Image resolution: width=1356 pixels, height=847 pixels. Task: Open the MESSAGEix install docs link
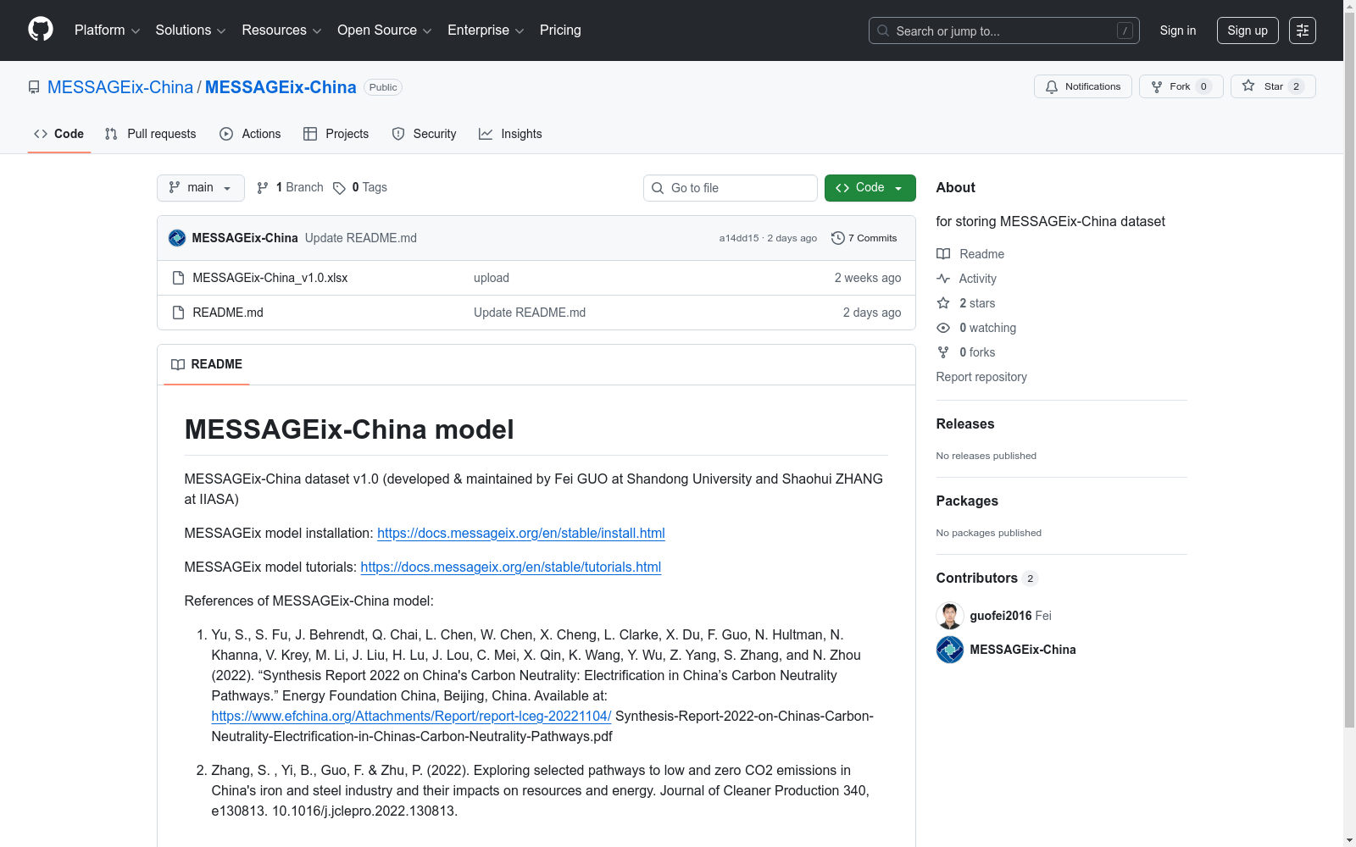(x=521, y=533)
